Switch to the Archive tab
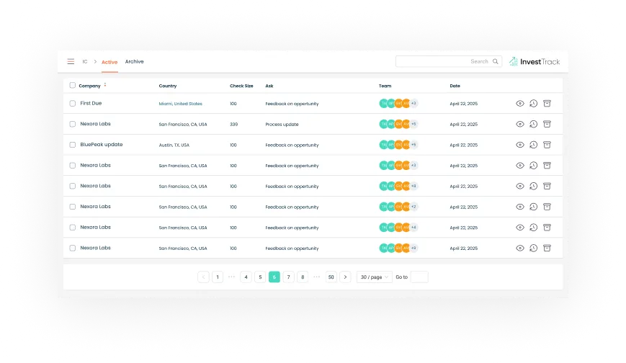Image resolution: width=626 pixels, height=363 pixels. (134, 62)
